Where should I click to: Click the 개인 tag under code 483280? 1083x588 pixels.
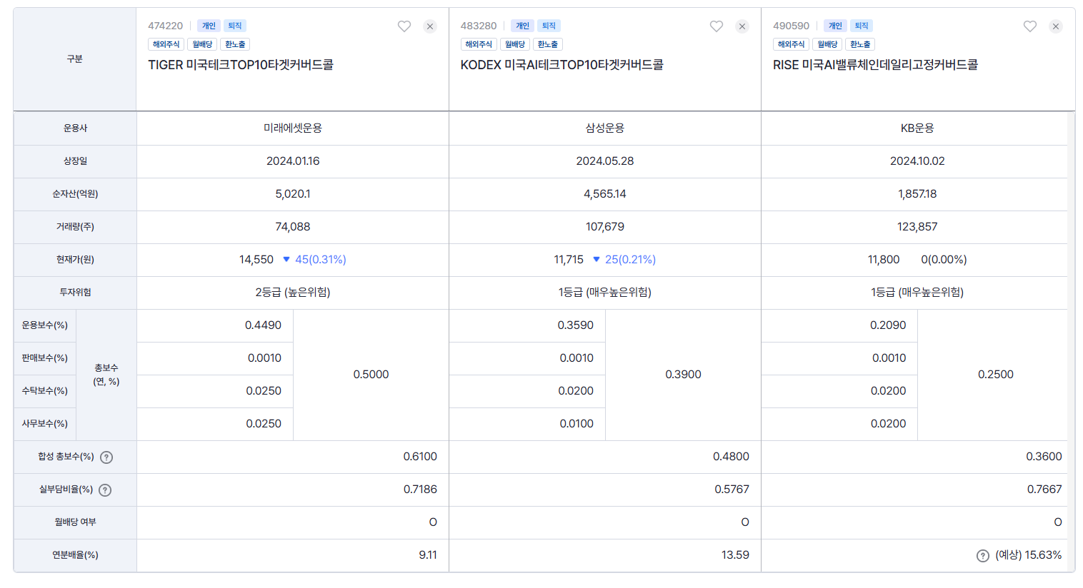pyautogui.click(x=523, y=26)
